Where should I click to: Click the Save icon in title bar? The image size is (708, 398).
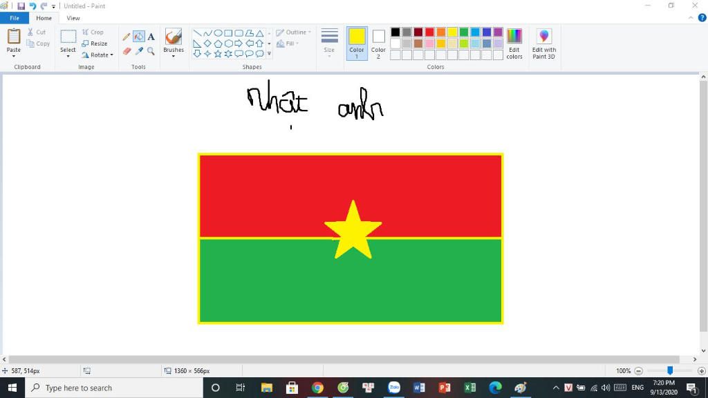point(21,6)
